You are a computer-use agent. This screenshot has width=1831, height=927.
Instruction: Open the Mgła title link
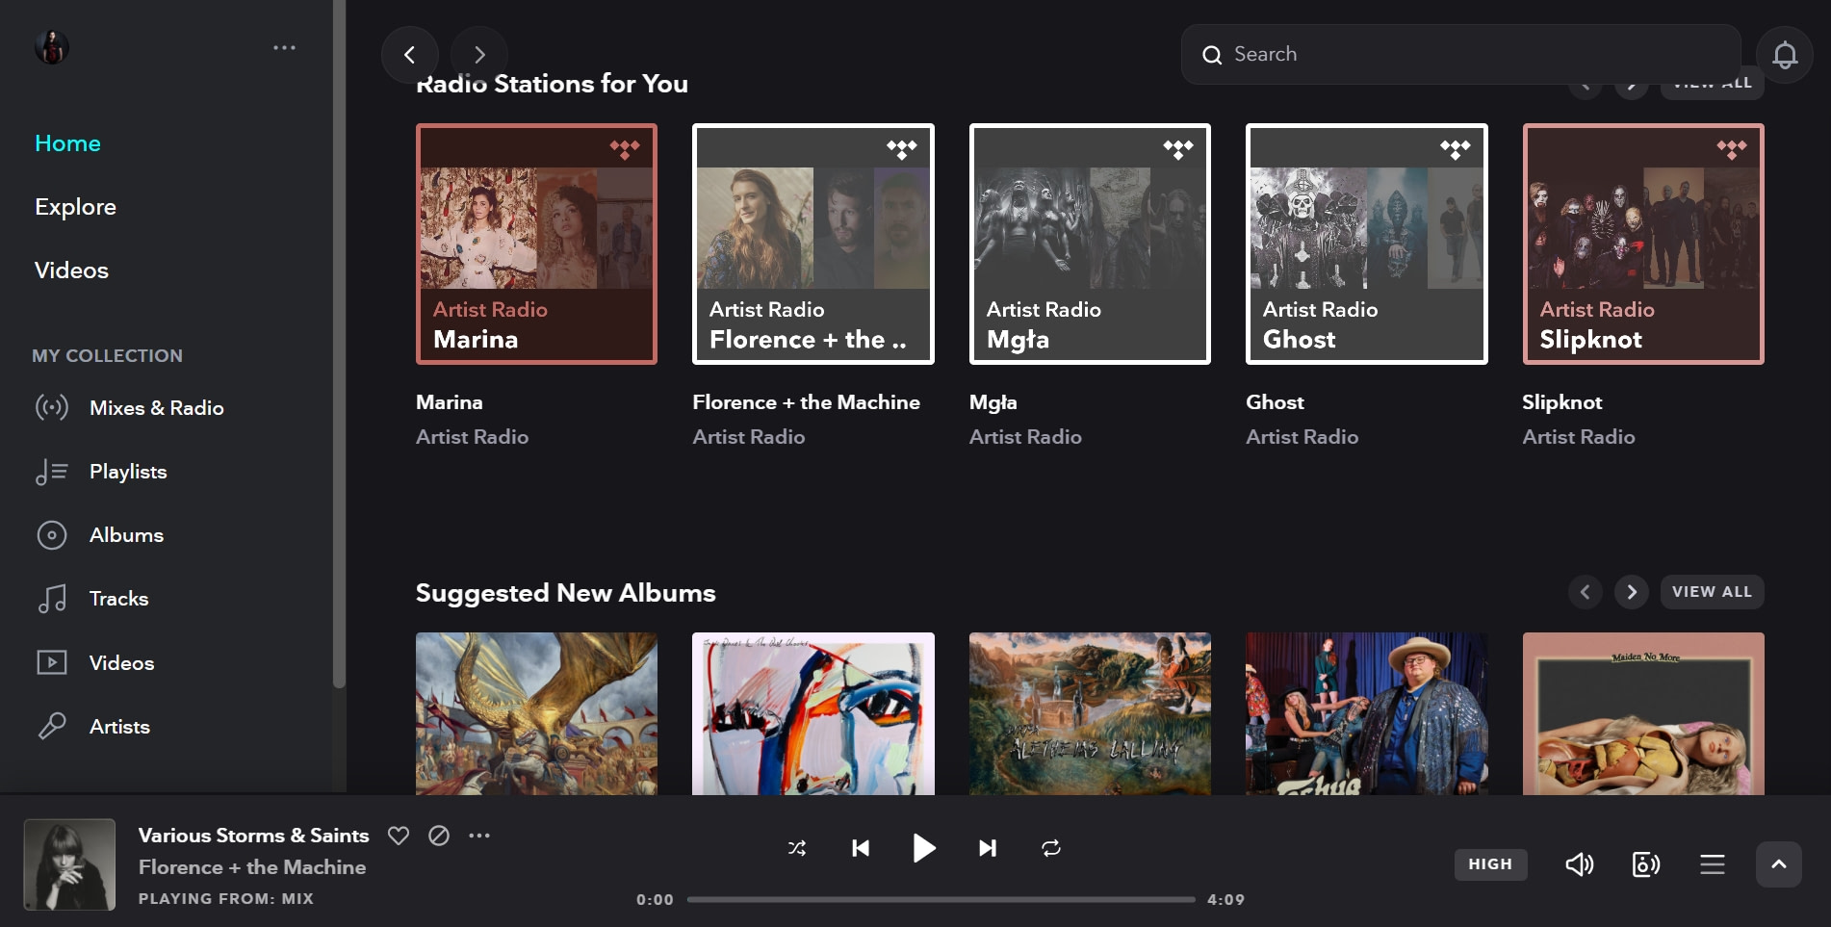coord(993,402)
